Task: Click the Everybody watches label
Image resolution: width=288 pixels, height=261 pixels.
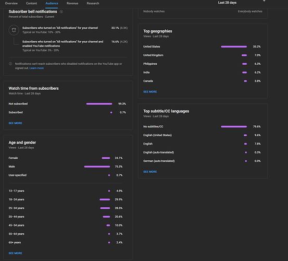Action: [x=250, y=11]
